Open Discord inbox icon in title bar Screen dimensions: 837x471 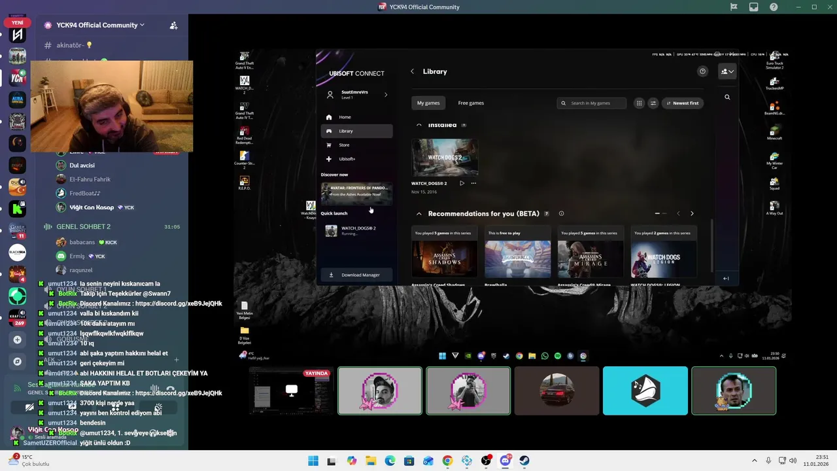(753, 7)
